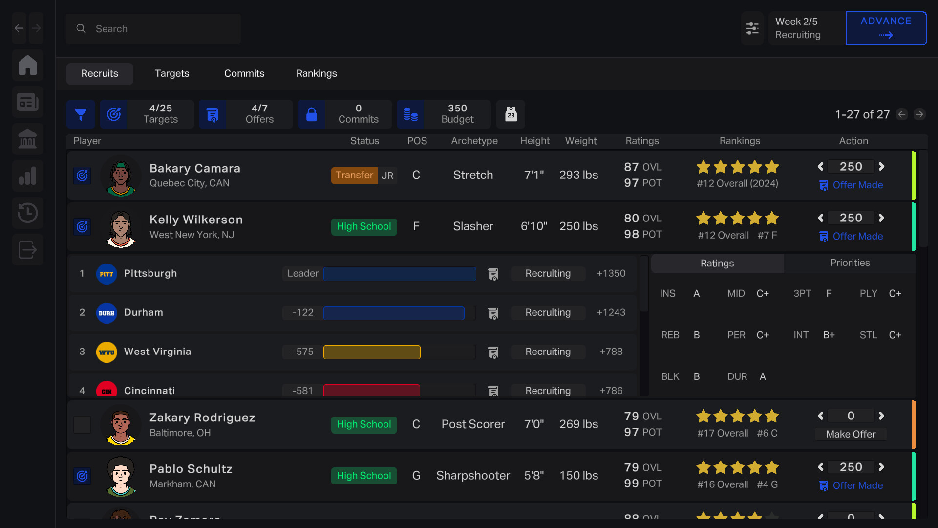Open the Commits lock filter
Screen dimensions: 938x528
312,114
